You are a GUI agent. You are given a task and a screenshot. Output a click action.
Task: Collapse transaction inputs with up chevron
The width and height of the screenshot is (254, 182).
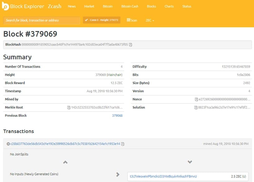[x=65, y=162]
